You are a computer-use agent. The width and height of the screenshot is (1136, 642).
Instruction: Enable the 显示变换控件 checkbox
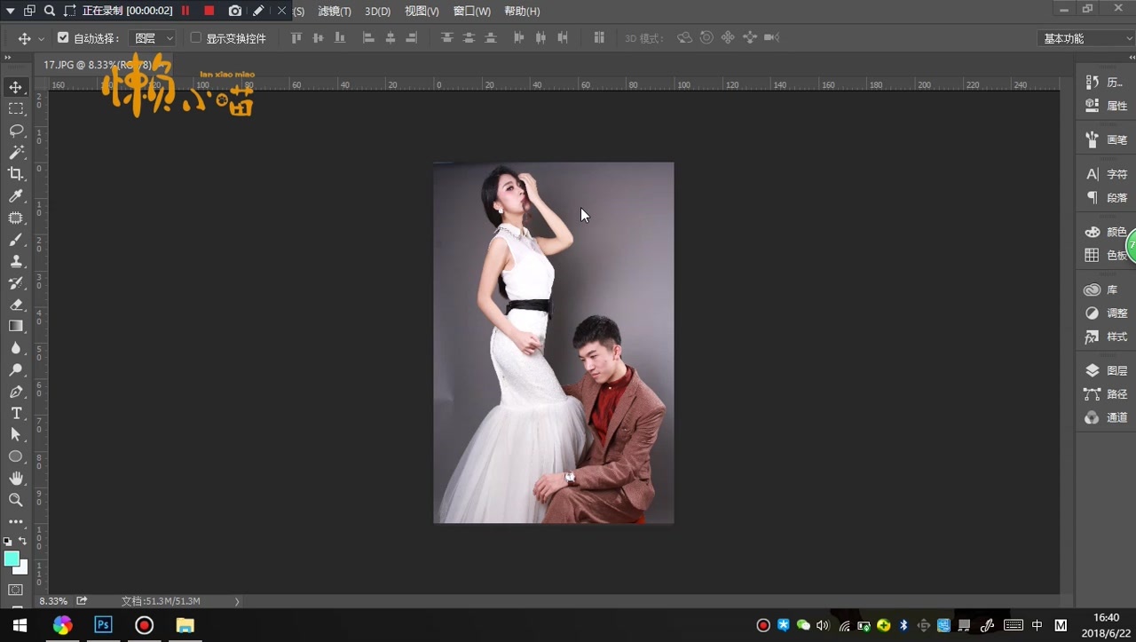point(196,38)
